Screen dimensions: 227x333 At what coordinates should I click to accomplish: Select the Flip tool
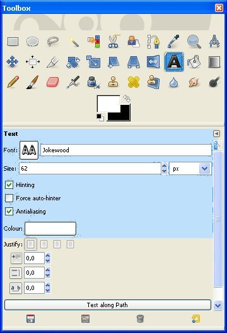pyautogui.click(x=153, y=62)
